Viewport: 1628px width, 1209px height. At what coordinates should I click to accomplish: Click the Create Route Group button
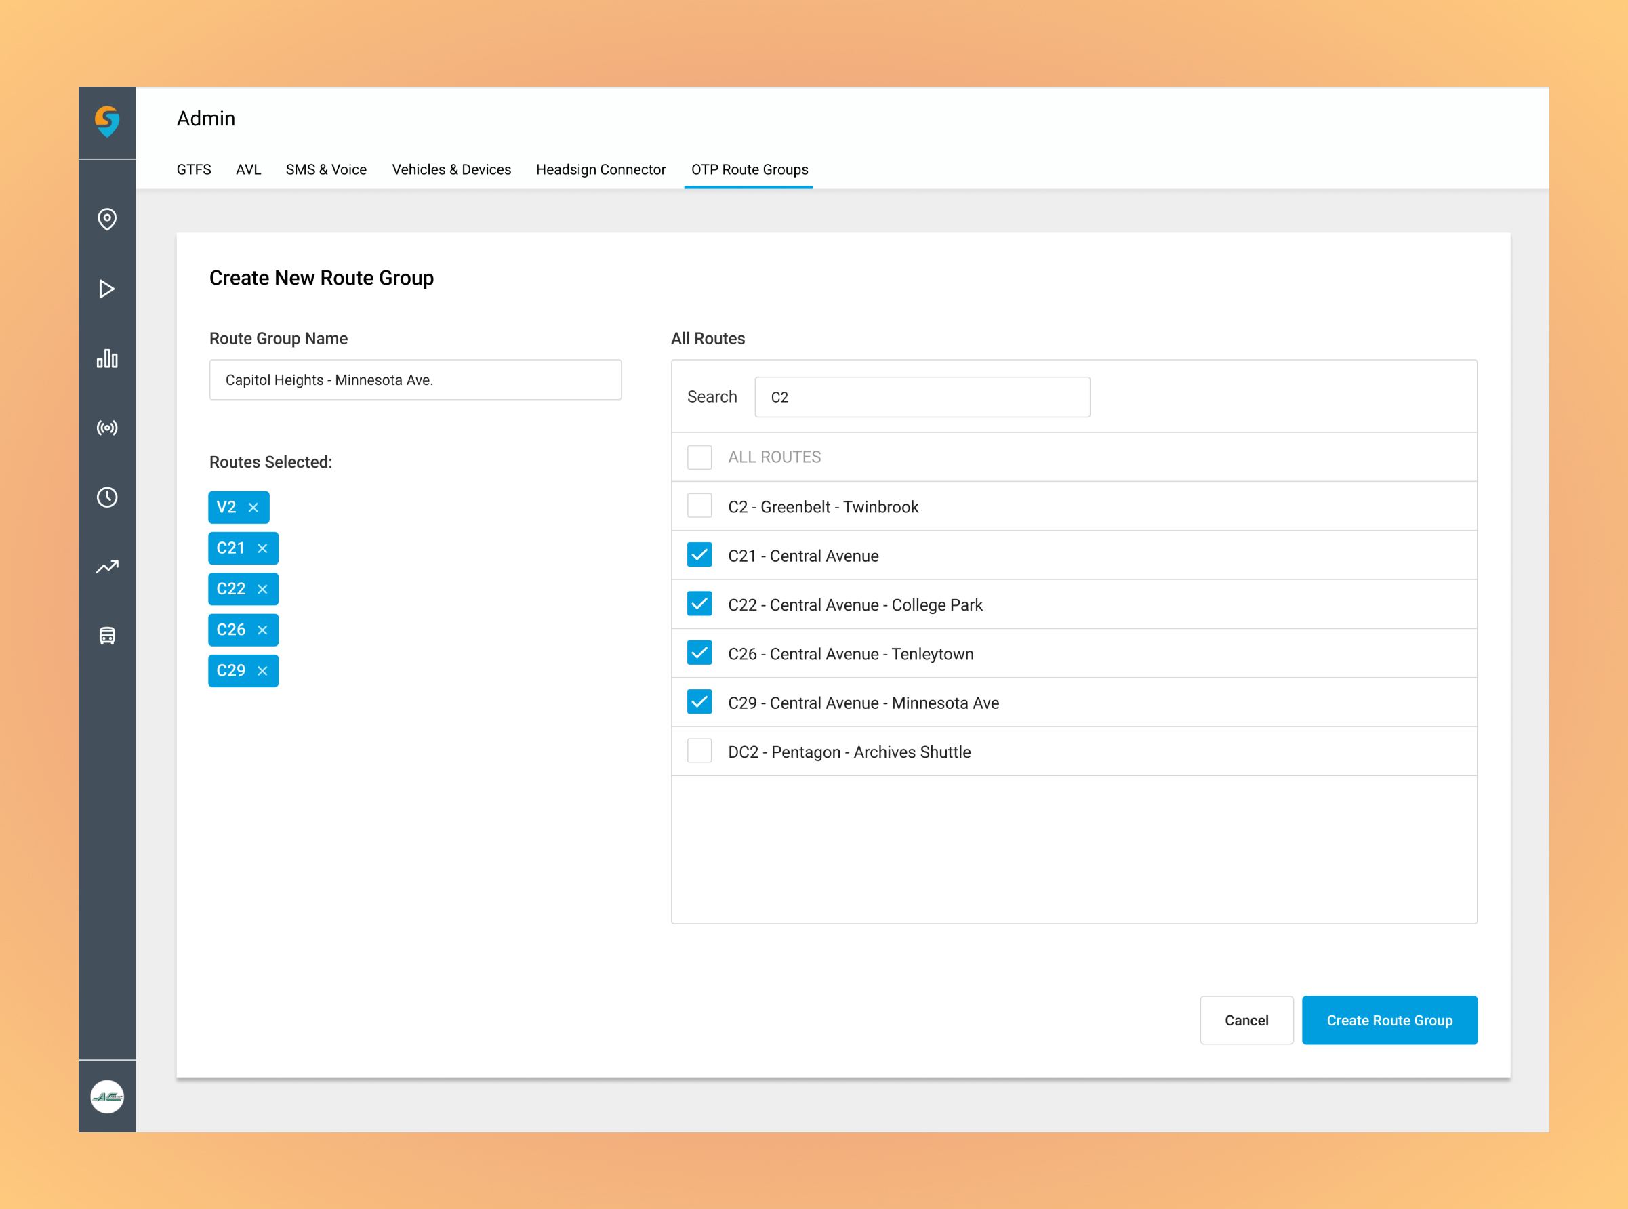pos(1389,1020)
